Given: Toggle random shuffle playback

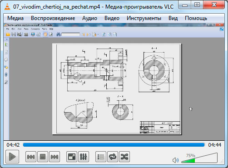Looking at the screenshot, I should tap(124, 157).
